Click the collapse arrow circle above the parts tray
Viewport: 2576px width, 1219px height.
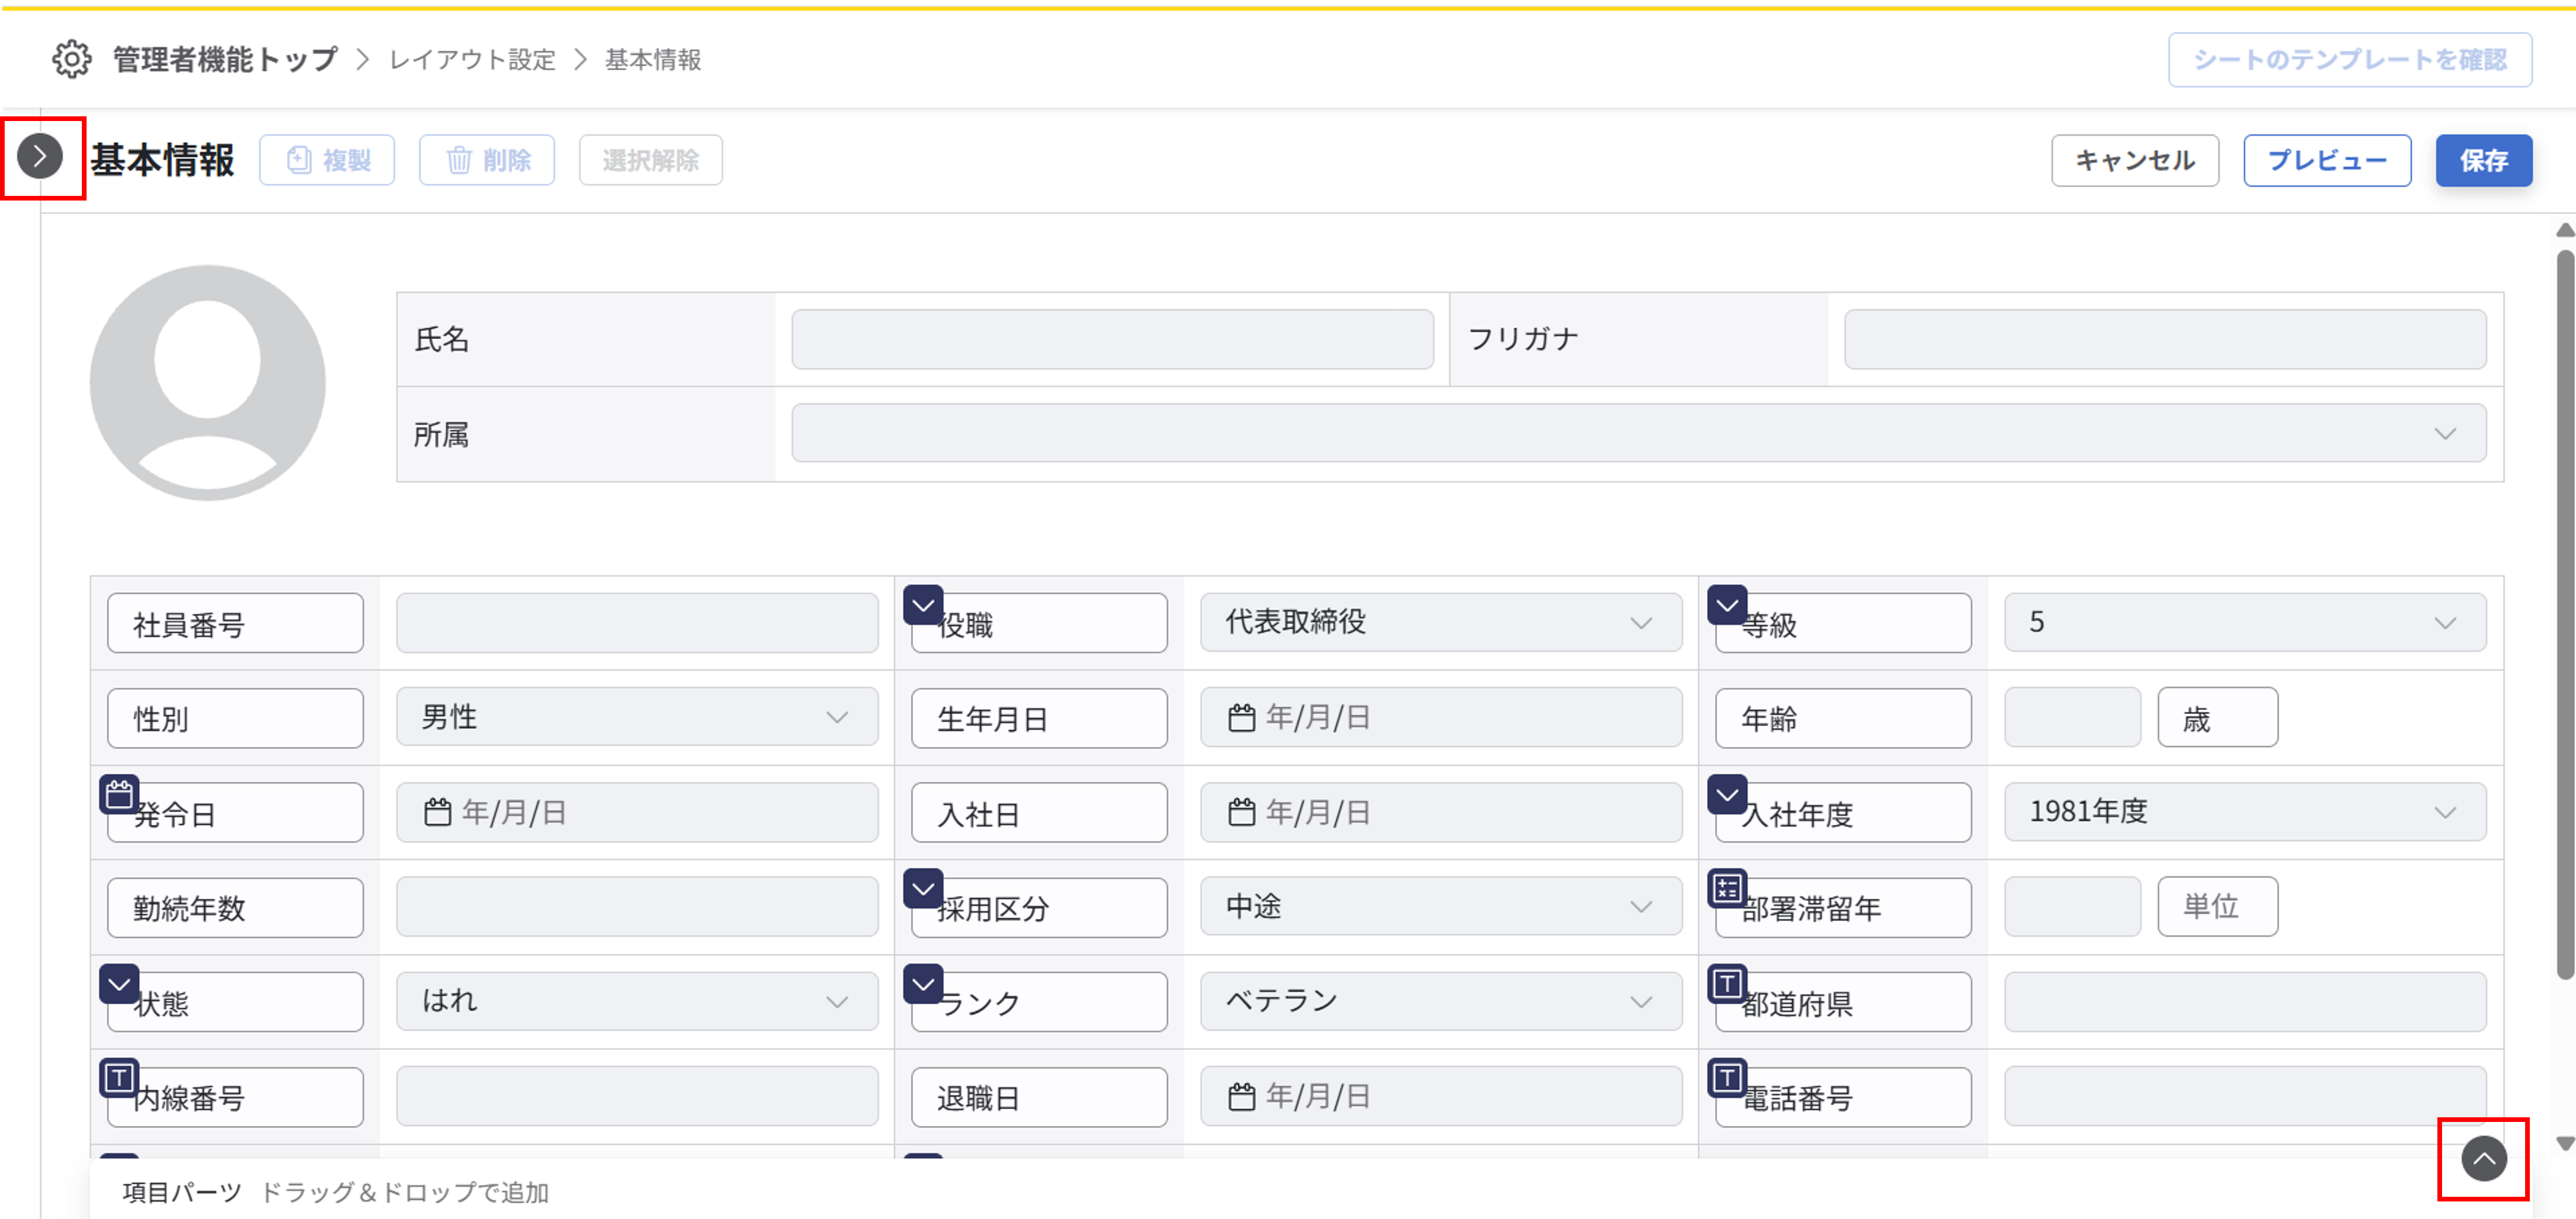[2483, 1159]
